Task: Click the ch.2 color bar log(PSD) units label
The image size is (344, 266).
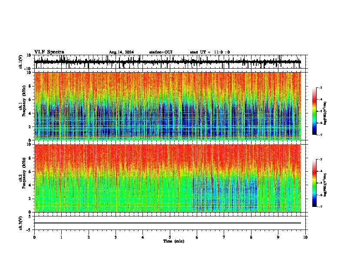Action: 325,185
